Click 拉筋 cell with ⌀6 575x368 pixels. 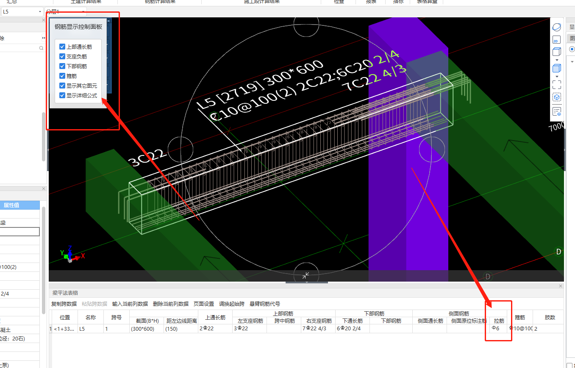point(499,329)
